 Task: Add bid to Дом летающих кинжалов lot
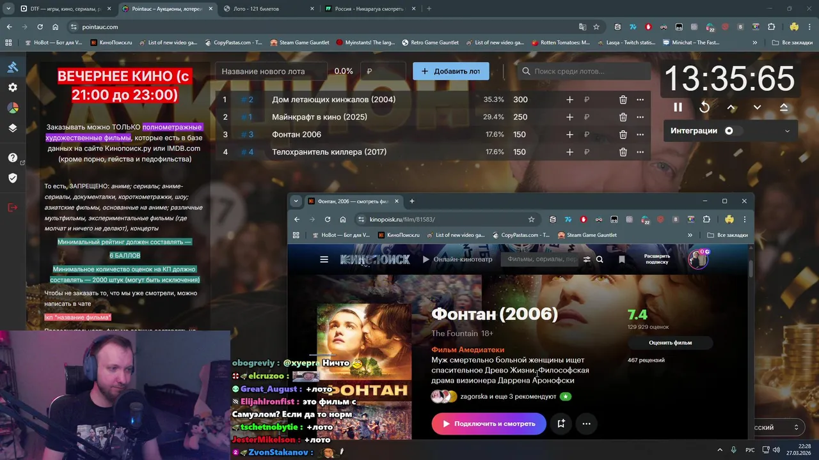(x=570, y=100)
